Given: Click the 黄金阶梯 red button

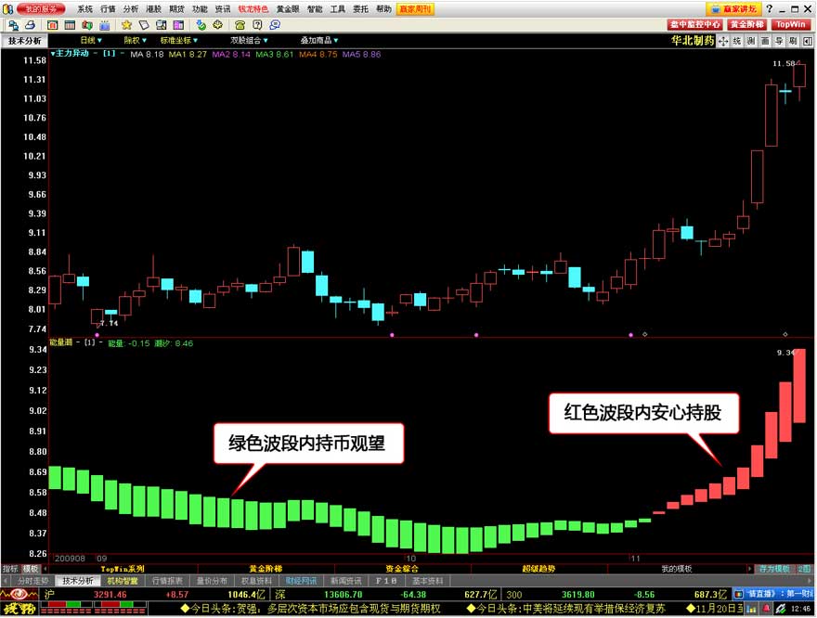Looking at the screenshot, I should click(x=747, y=24).
